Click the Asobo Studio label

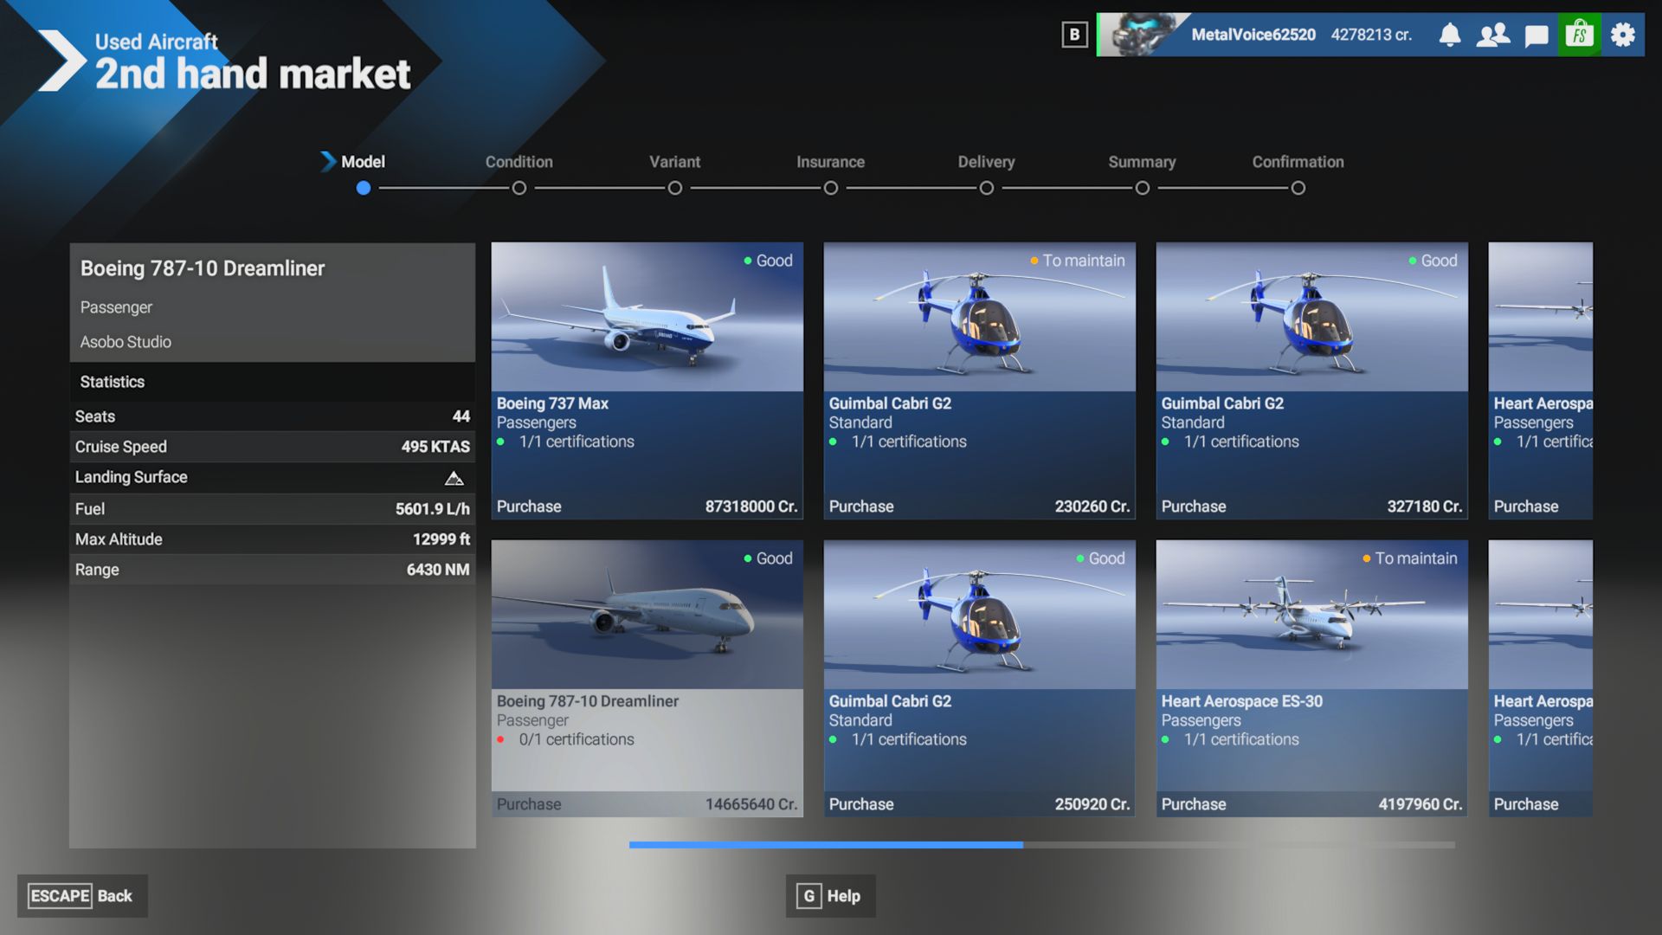[126, 342]
